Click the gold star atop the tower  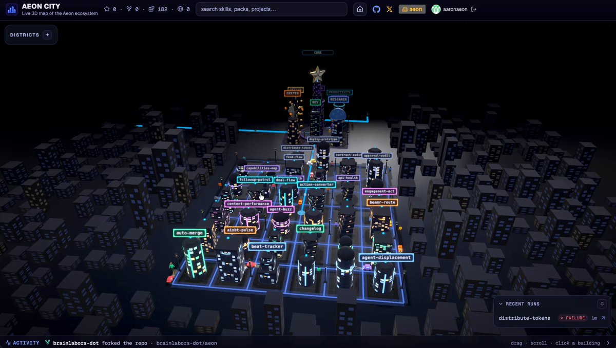point(318,74)
